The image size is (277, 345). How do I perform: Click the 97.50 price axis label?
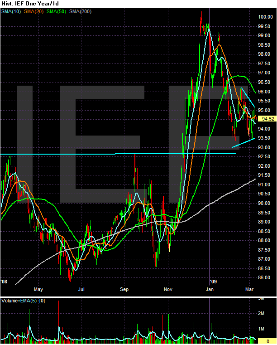point(264,63)
